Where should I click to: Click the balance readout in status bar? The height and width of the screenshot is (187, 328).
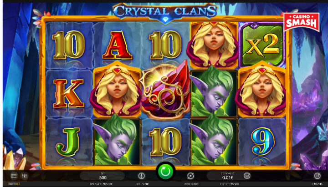102,184
